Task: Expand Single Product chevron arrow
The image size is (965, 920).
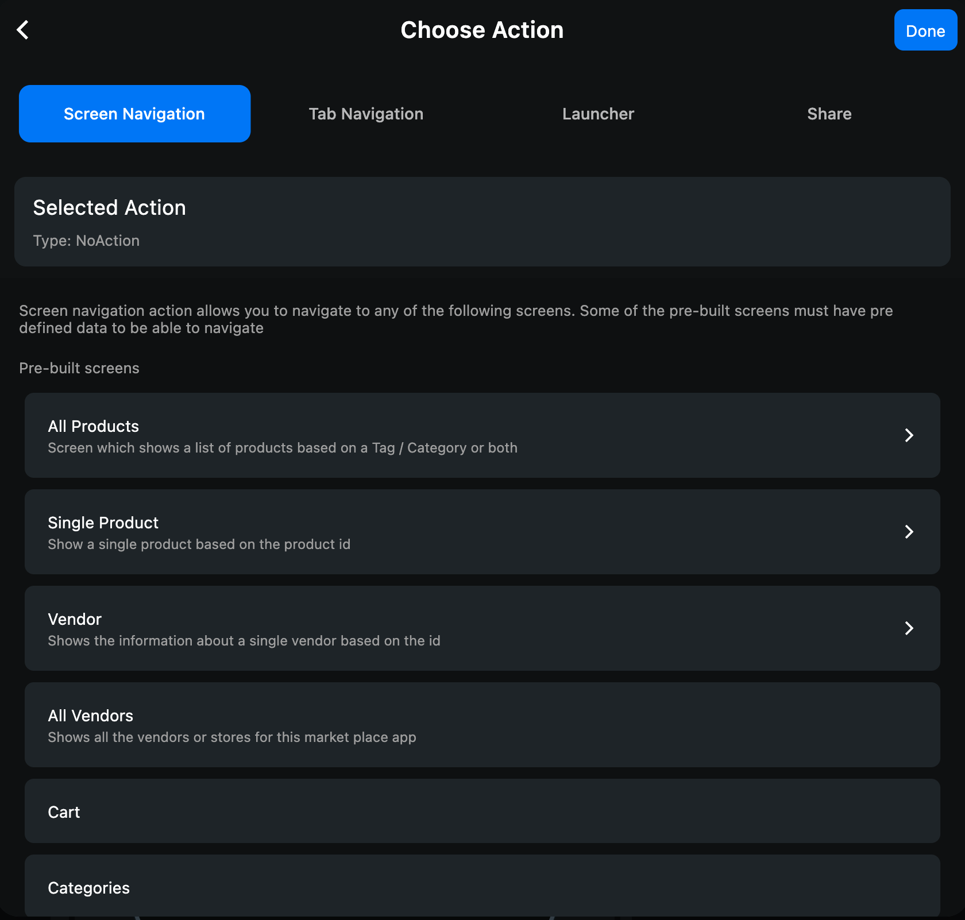Action: 909,532
